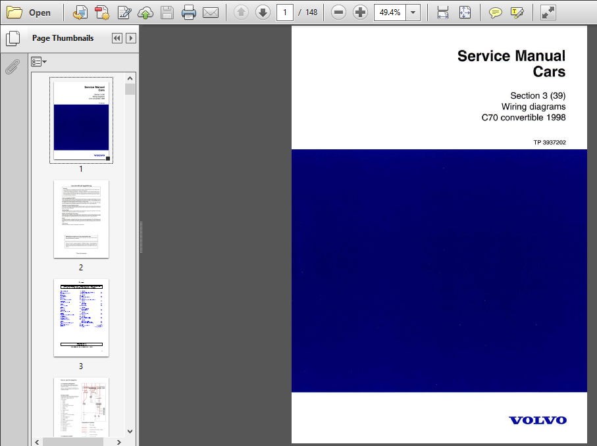
Task: Select page 1 thumbnail
Action: [81, 120]
